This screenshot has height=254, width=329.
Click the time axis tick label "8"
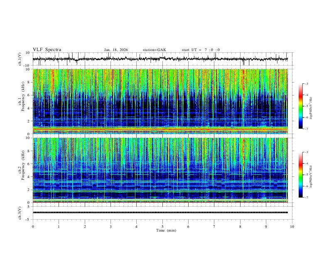(240, 227)
